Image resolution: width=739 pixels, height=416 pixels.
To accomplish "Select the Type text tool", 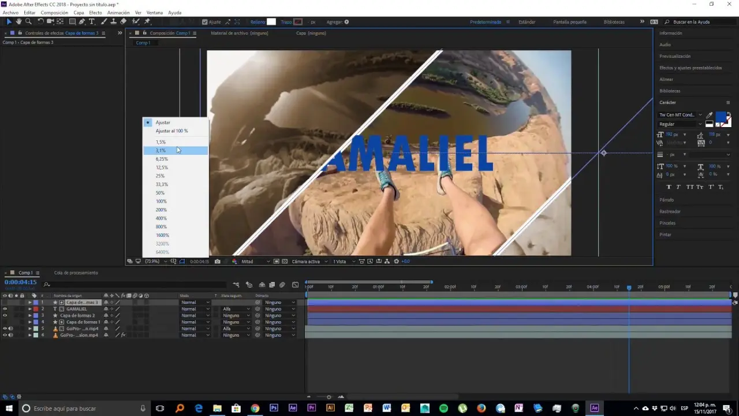I will coord(92,22).
